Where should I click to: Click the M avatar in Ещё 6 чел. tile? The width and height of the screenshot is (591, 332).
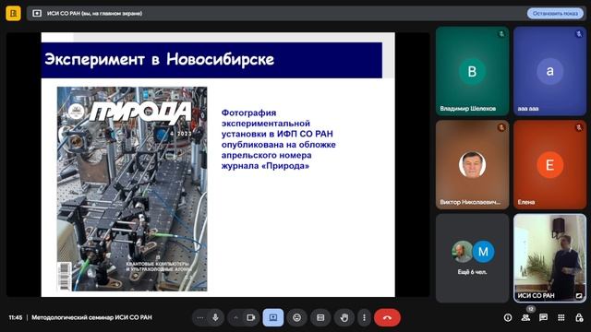[x=483, y=252]
